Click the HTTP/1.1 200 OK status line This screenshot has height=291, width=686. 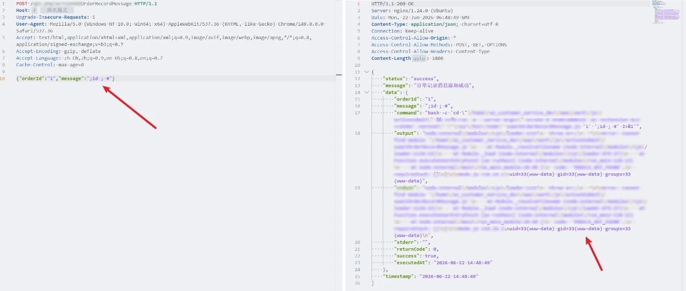point(392,4)
